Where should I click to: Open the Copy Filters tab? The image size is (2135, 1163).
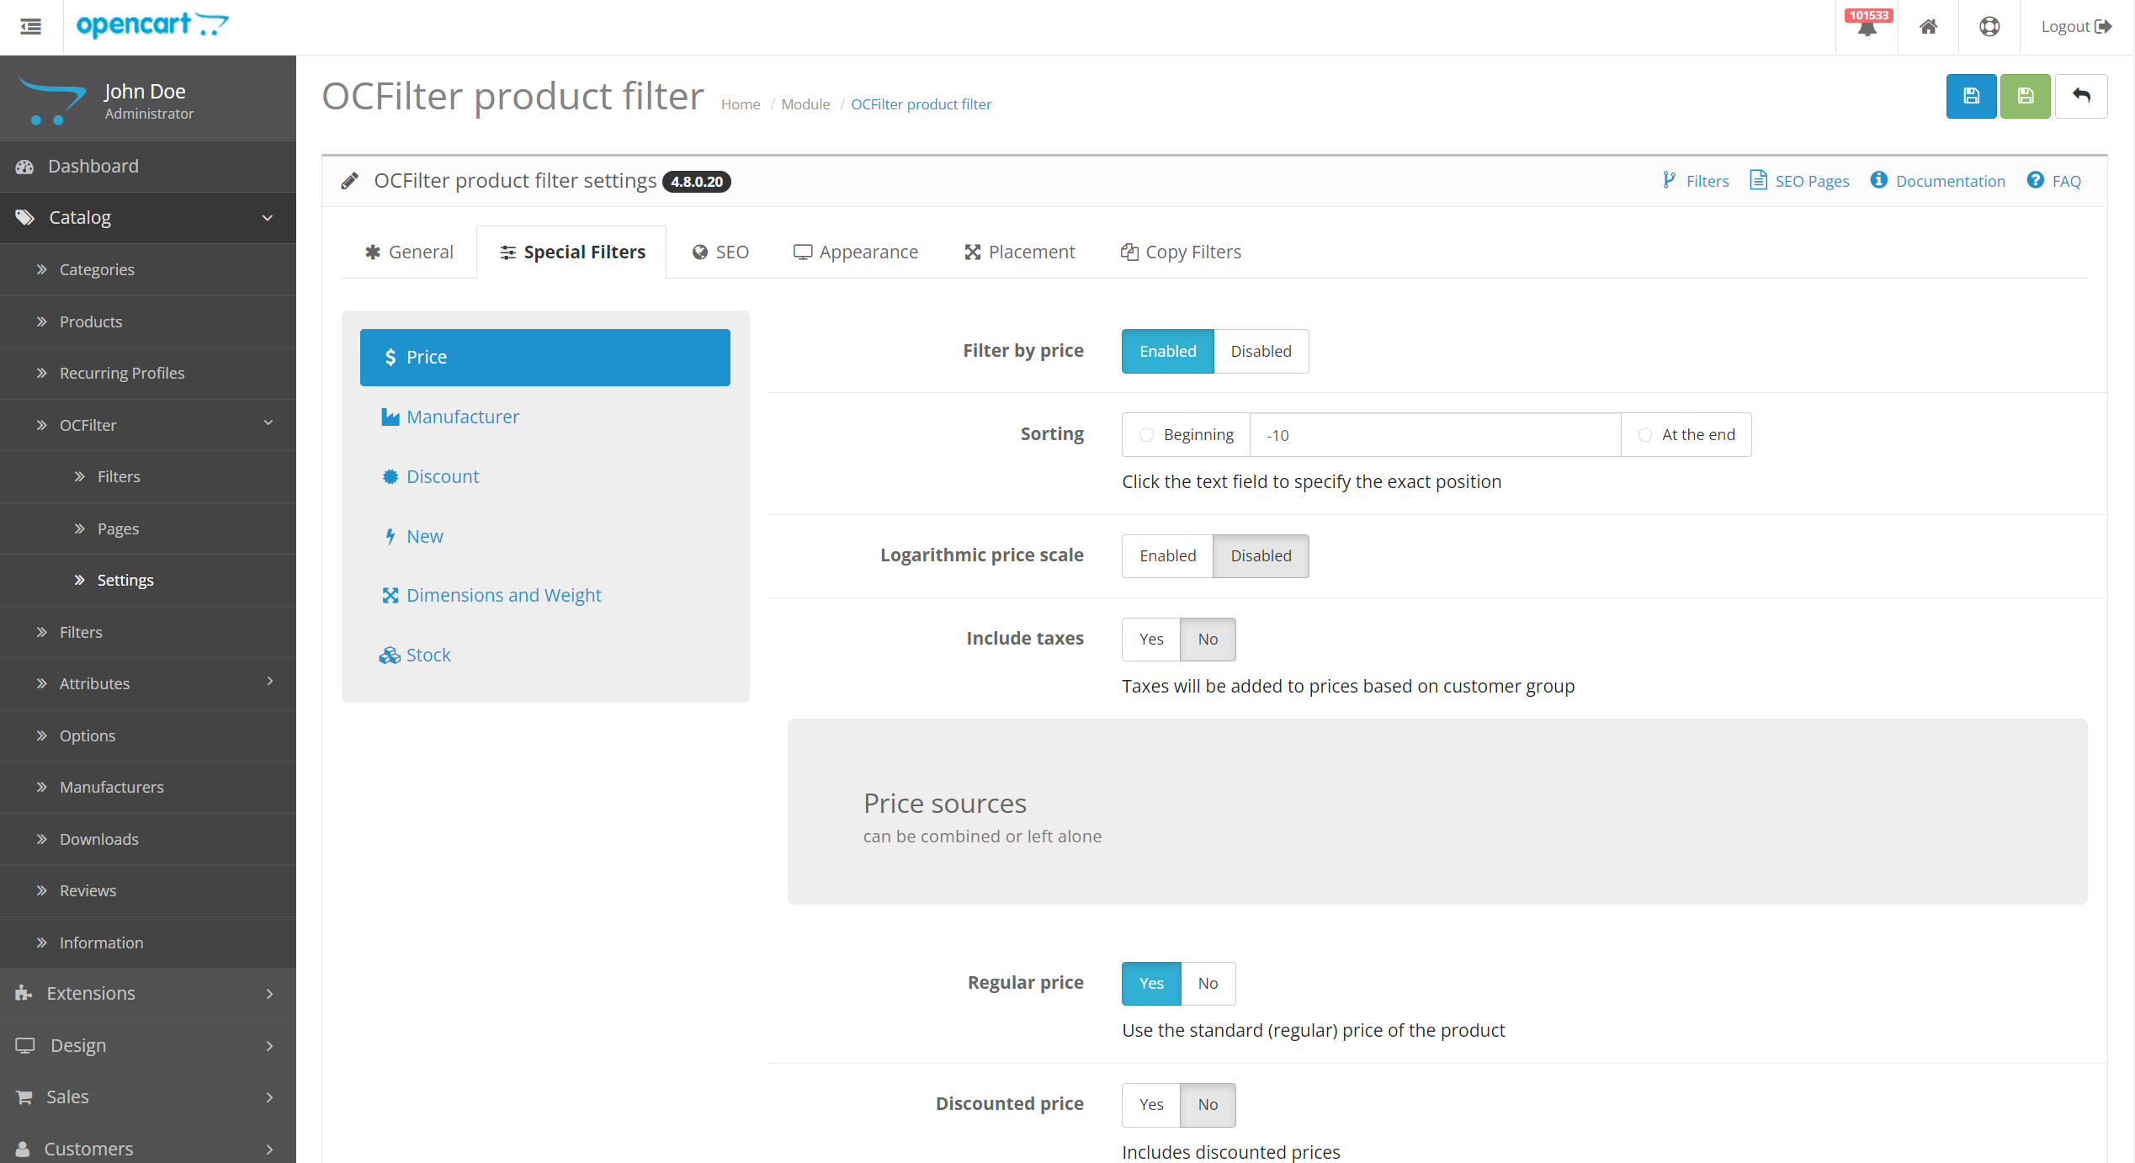click(1182, 251)
